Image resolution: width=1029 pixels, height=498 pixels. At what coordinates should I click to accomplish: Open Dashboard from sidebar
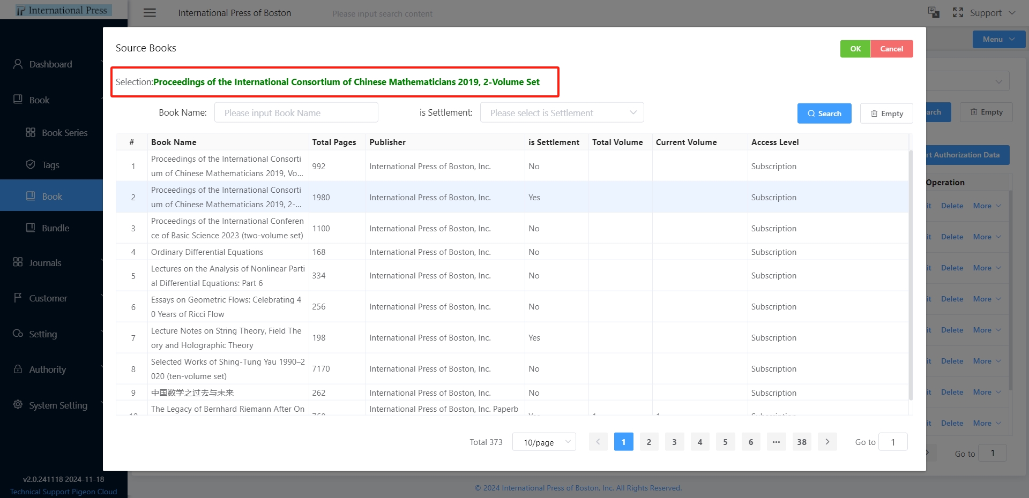[x=51, y=64]
